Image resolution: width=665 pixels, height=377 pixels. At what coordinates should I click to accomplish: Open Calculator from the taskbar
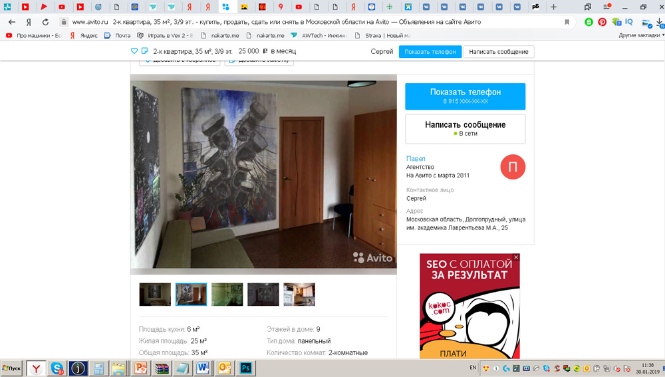(x=98, y=368)
